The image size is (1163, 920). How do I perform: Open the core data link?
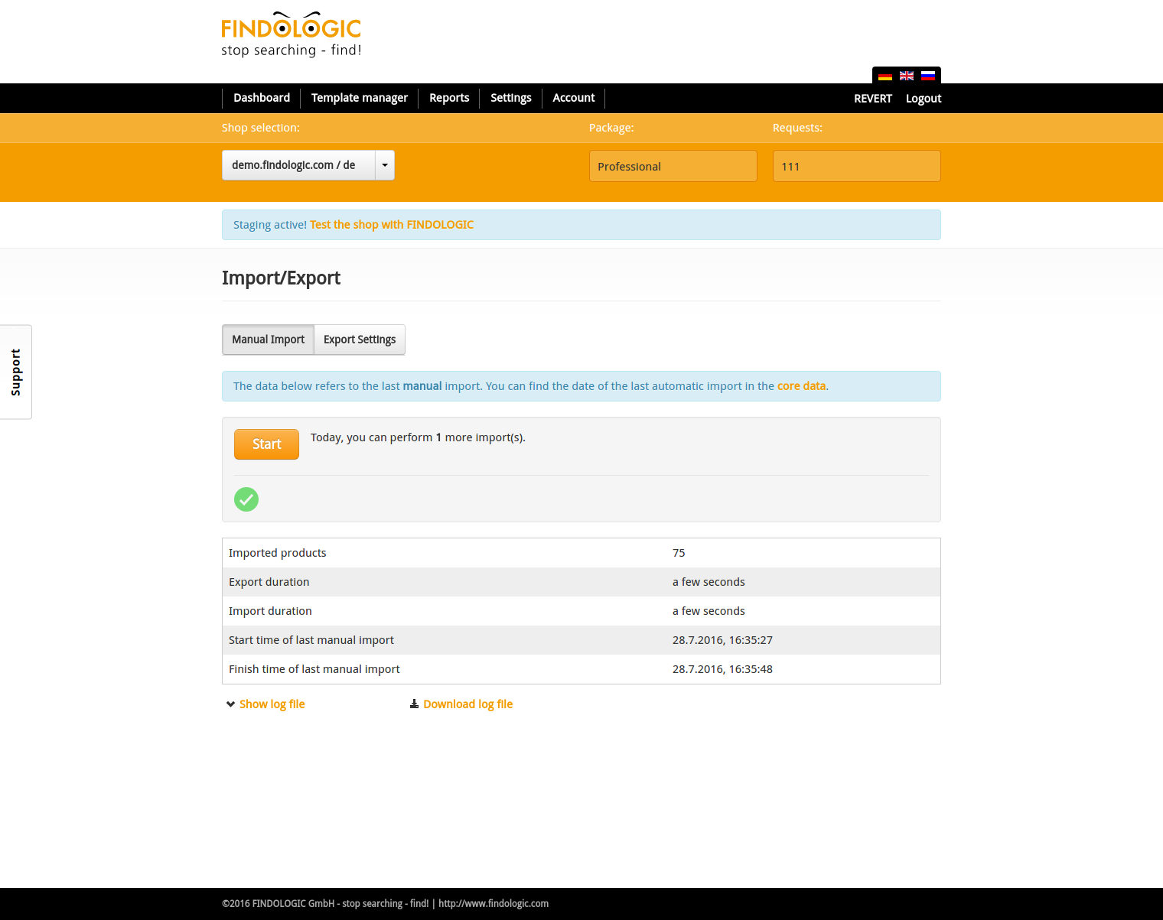(x=801, y=386)
